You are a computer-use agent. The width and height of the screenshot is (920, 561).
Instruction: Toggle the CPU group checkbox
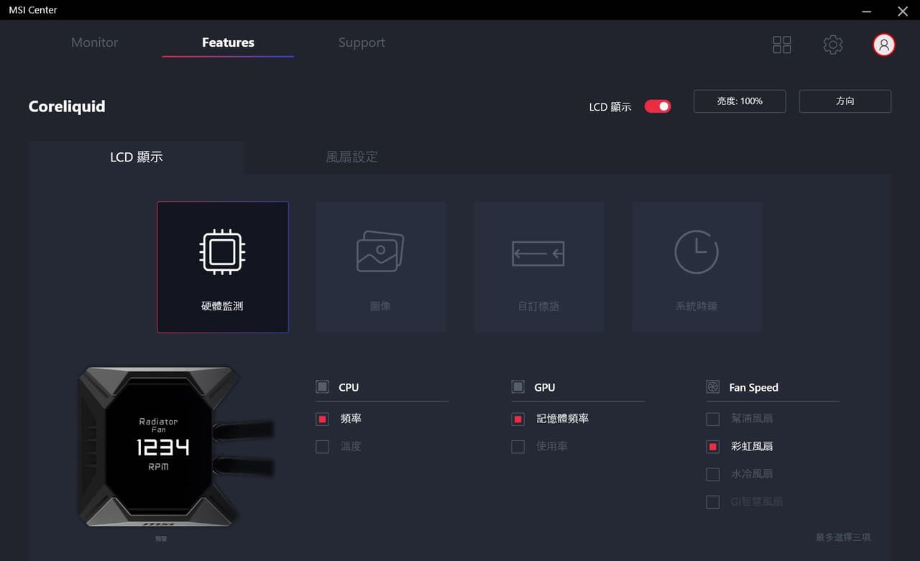click(322, 387)
